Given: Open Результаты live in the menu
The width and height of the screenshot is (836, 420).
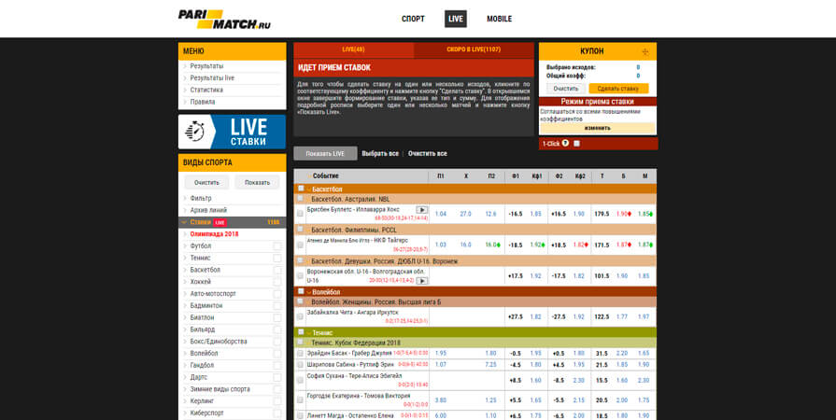Looking at the screenshot, I should (x=212, y=77).
